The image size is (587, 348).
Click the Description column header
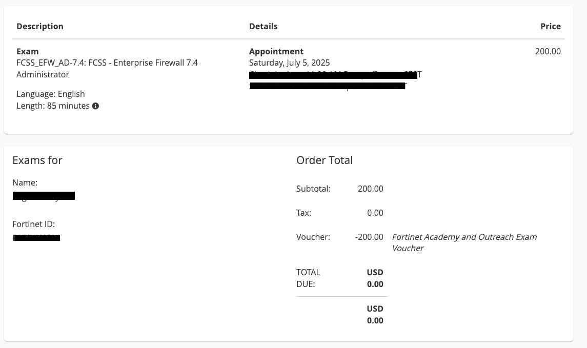coord(40,26)
